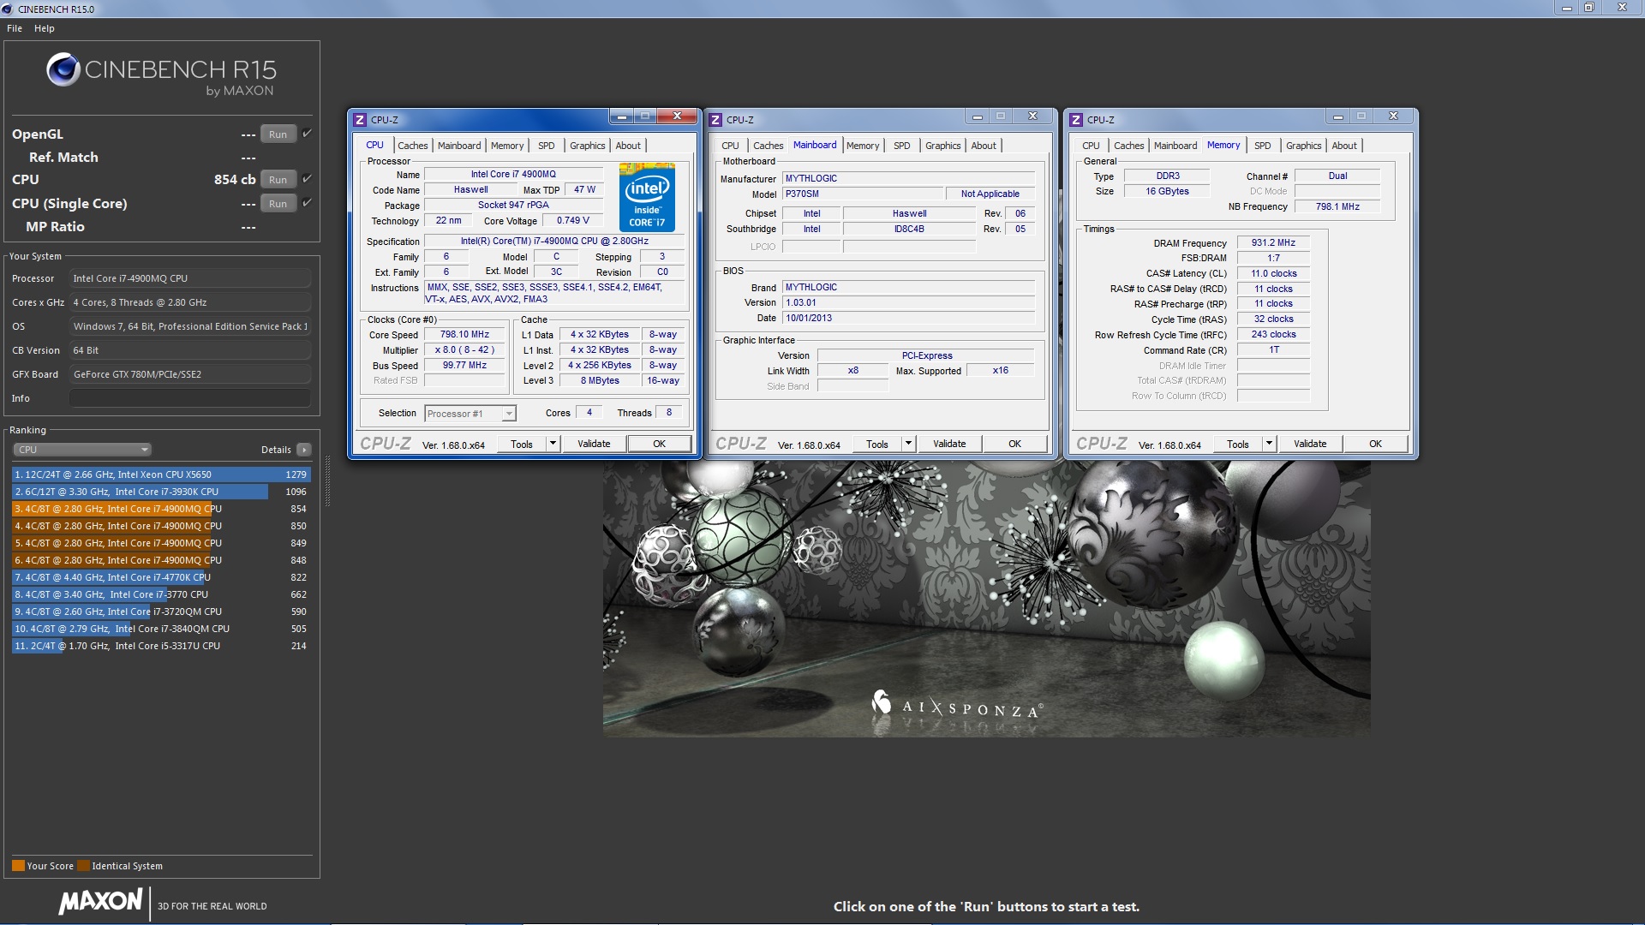Expand Tools arrow in the Mainboard window
Viewport: 1645px width, 925px height.
[x=908, y=444]
